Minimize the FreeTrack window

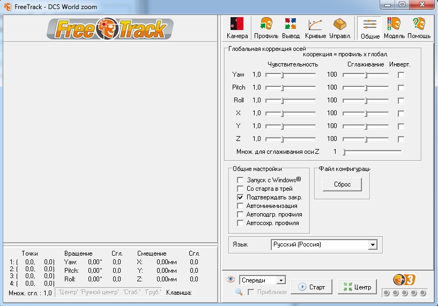388,5
